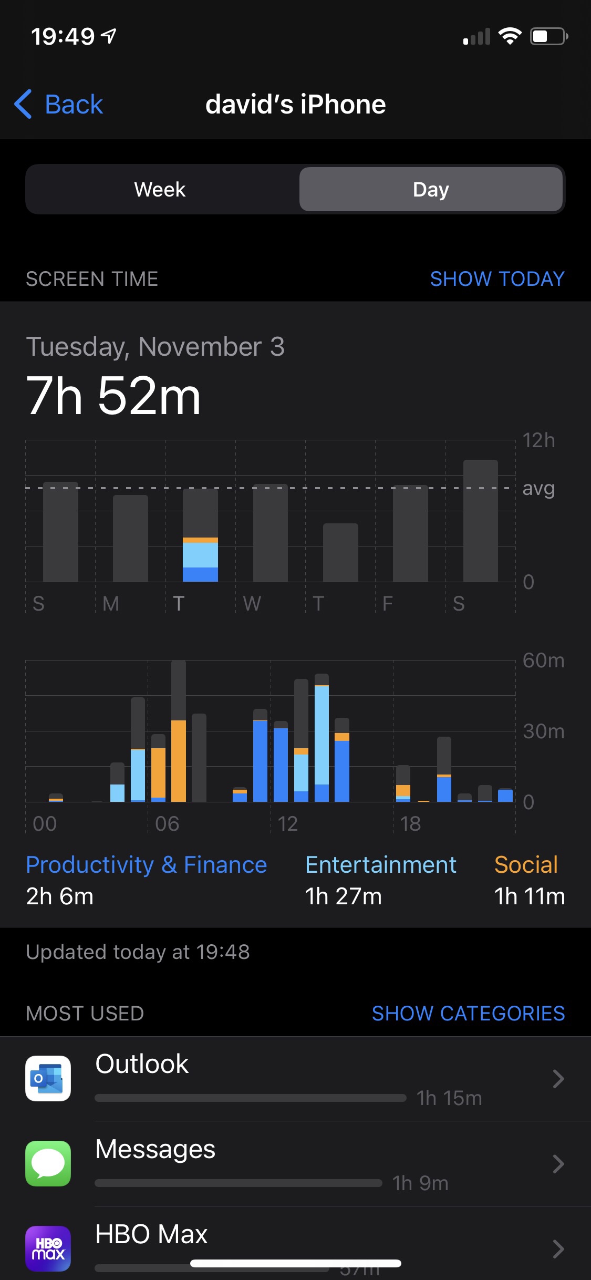Tap the back arrow chevron
This screenshot has height=1280, width=591.
coord(23,104)
